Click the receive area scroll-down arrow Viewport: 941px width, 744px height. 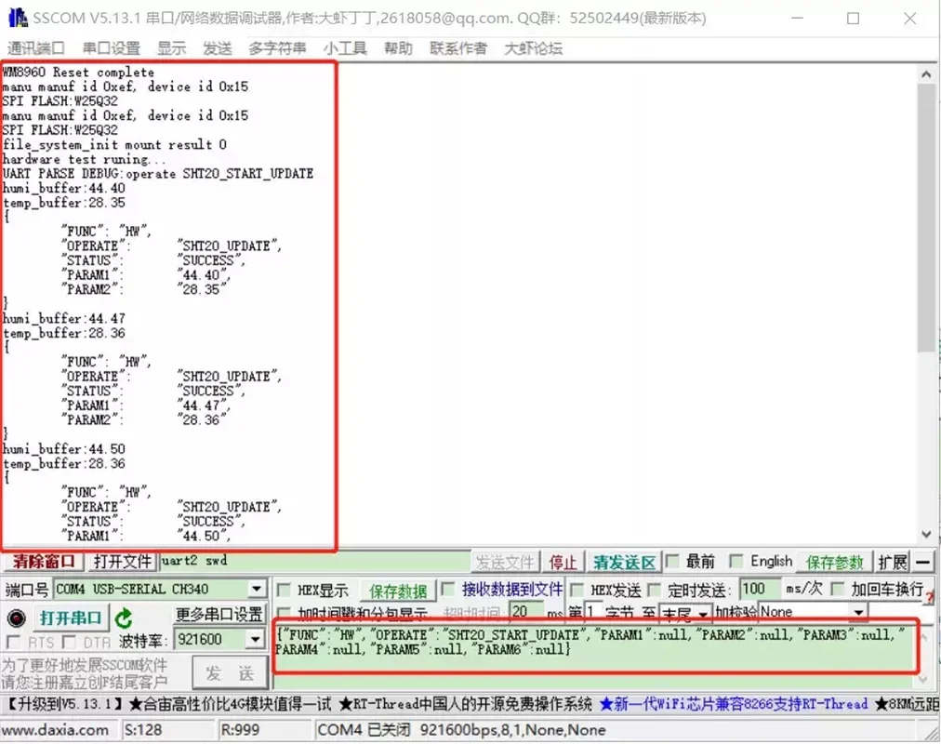pyautogui.click(x=926, y=534)
